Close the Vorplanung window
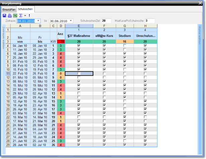Image resolution: width=206 pixels, height=159 pixels. click(200, 3)
